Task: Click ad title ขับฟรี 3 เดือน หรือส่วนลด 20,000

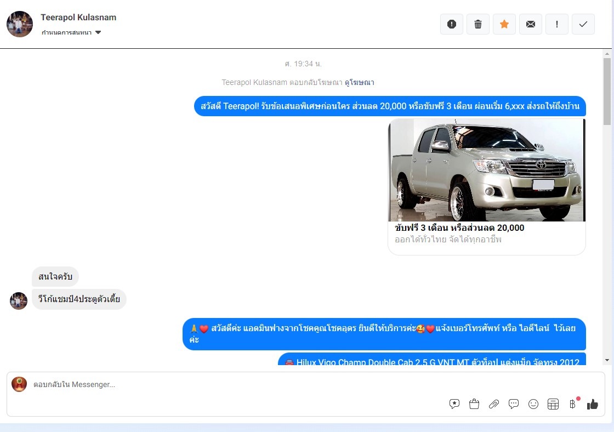Action: click(x=459, y=228)
